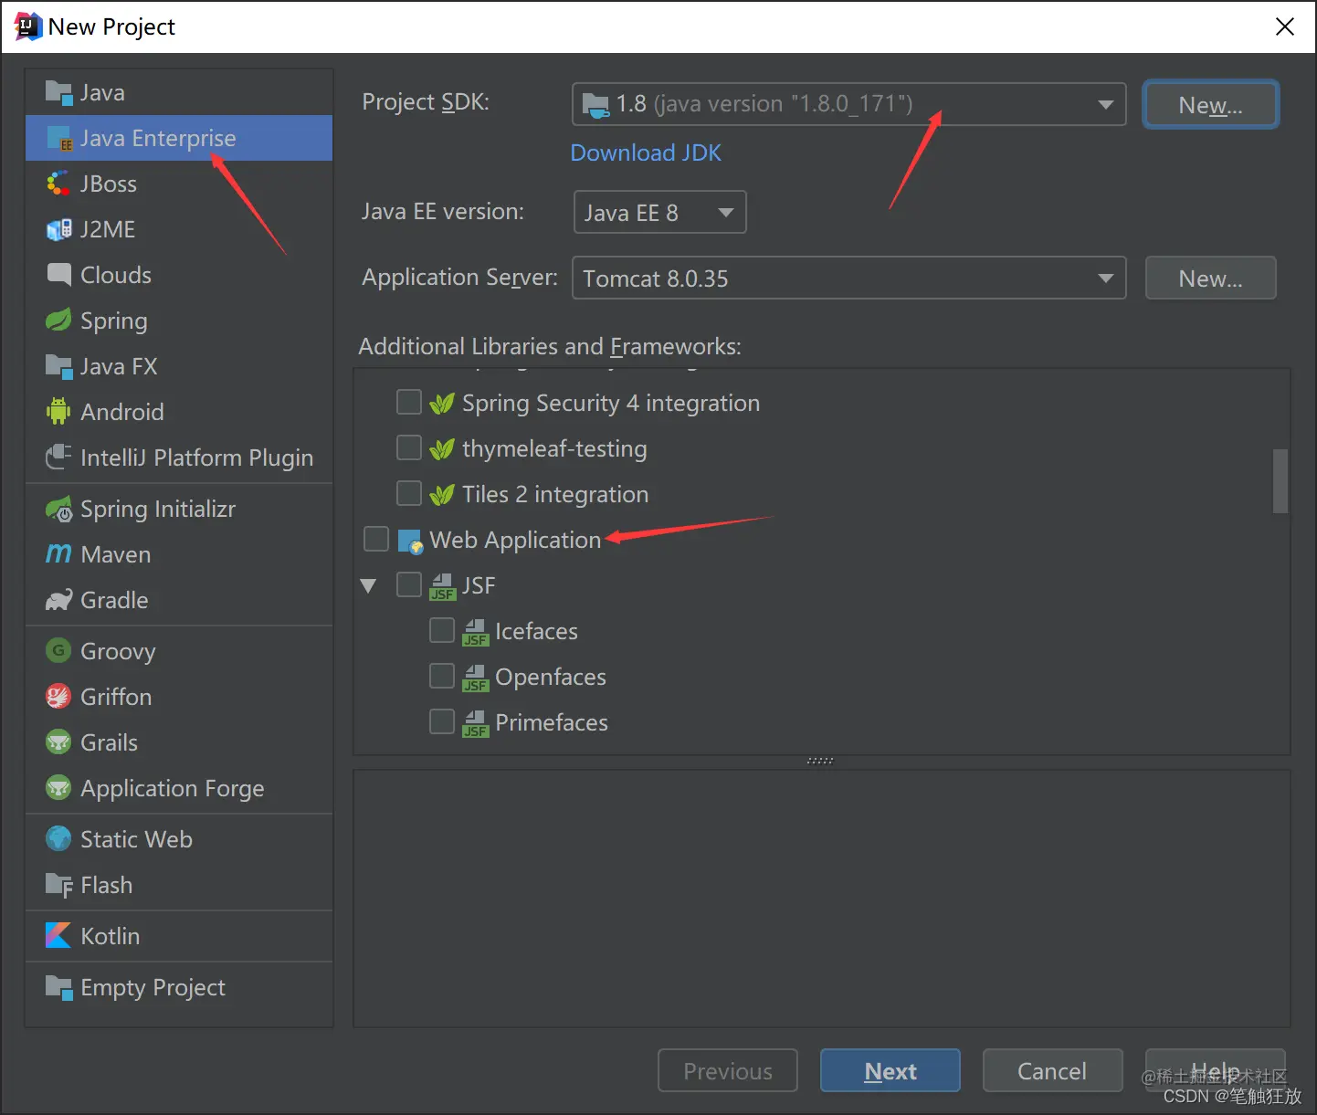Check the thymeleaf-testing checkbox
Viewport: 1317px width, 1115px height.
(x=409, y=448)
